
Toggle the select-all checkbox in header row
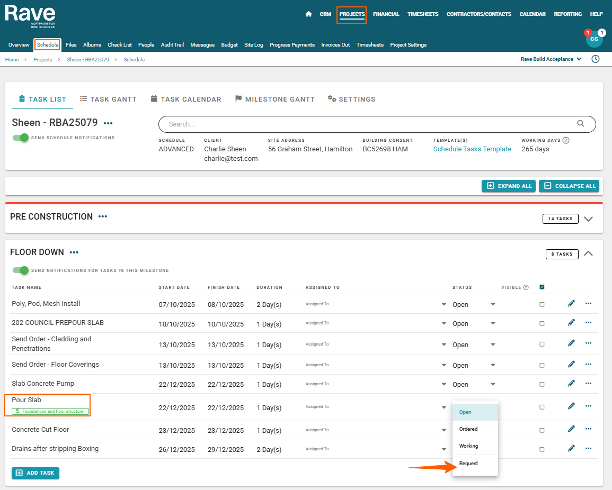pyautogui.click(x=542, y=287)
